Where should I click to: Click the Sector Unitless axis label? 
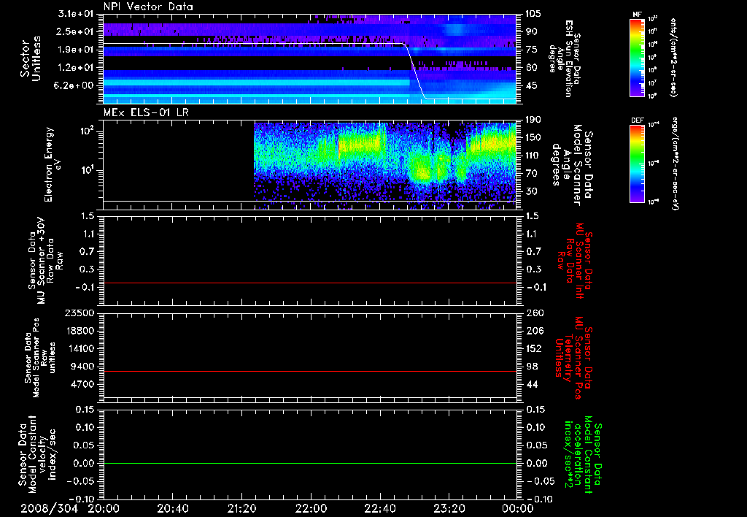[x=31, y=58]
